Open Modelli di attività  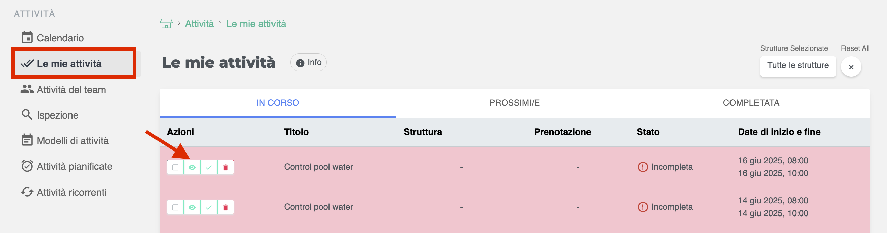pos(72,140)
